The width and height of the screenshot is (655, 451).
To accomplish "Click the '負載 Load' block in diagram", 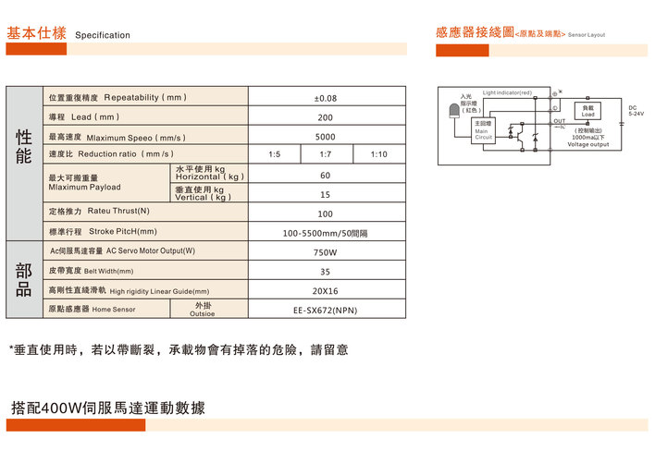I will point(587,111).
